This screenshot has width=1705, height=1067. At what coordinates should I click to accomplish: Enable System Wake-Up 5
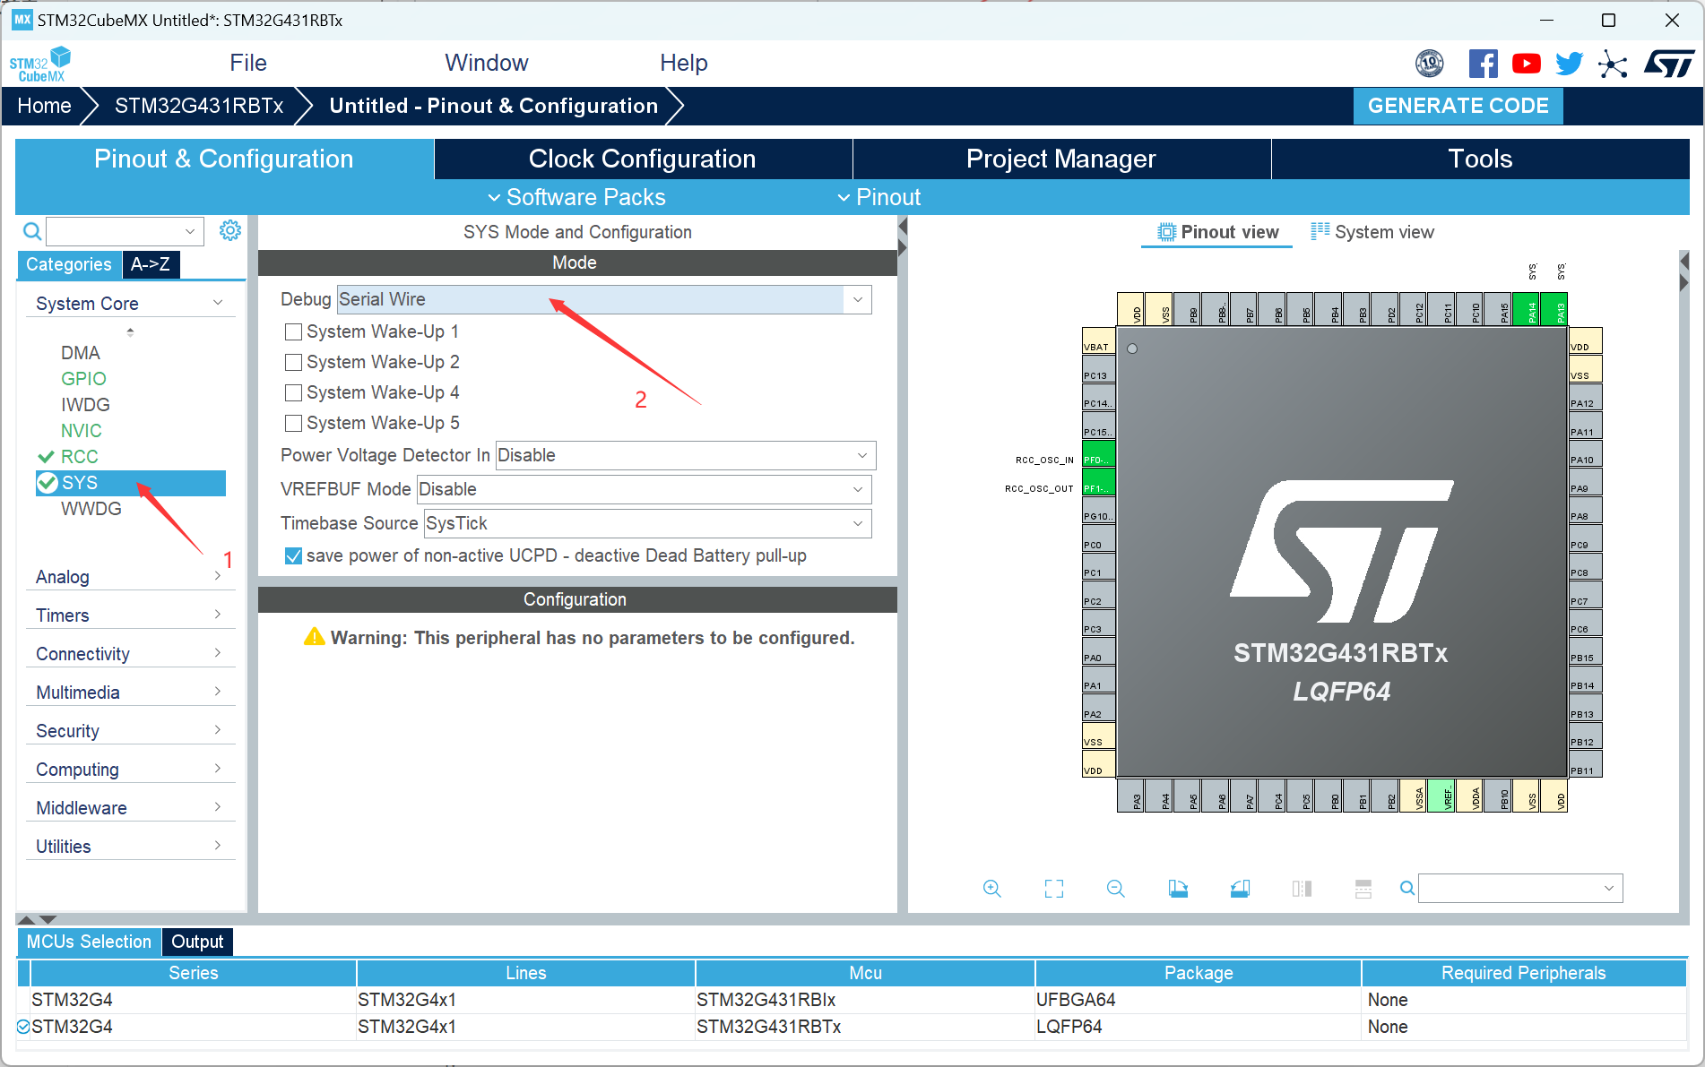point(293,424)
